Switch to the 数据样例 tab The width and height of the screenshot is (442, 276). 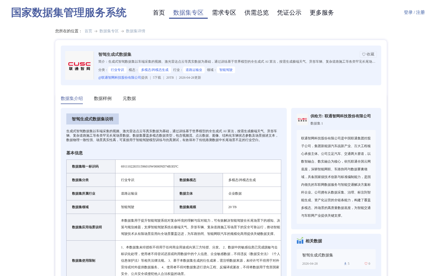tap(103, 99)
